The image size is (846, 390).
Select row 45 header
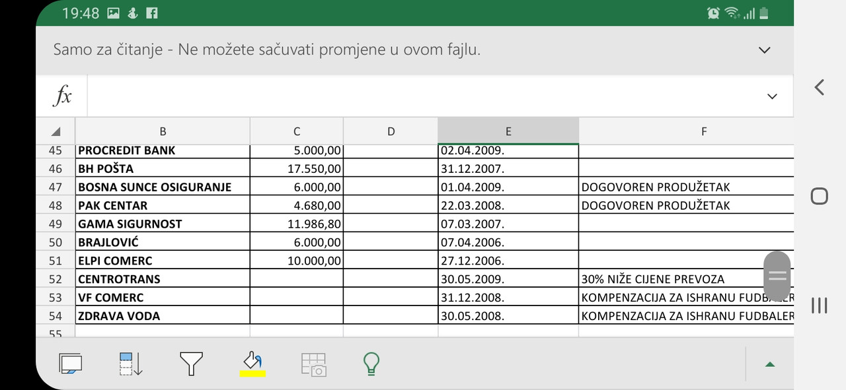click(x=56, y=150)
